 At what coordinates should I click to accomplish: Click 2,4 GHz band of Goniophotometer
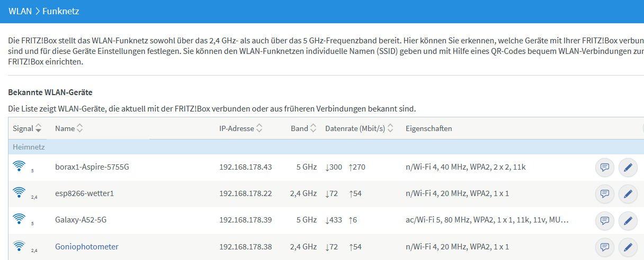pyautogui.click(x=303, y=247)
